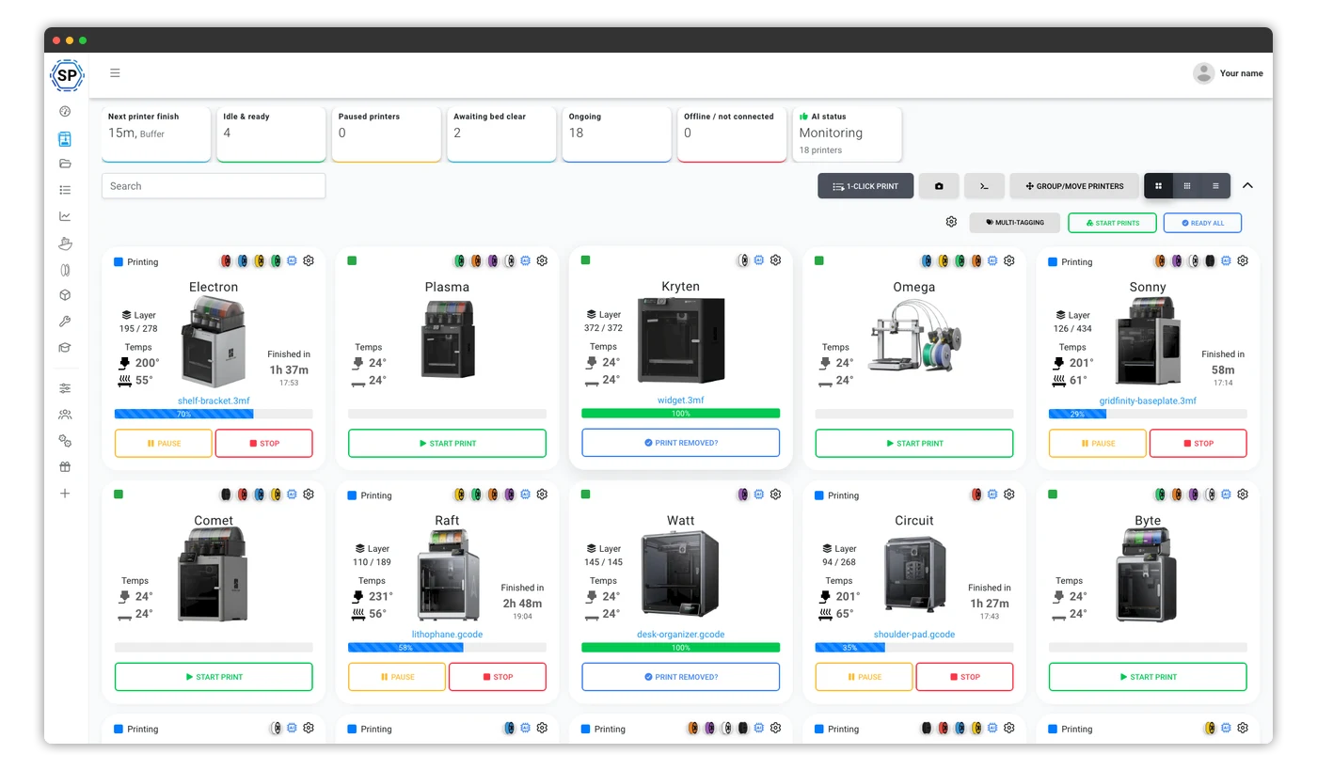Open the cube icon in sidebar

[x=65, y=295]
